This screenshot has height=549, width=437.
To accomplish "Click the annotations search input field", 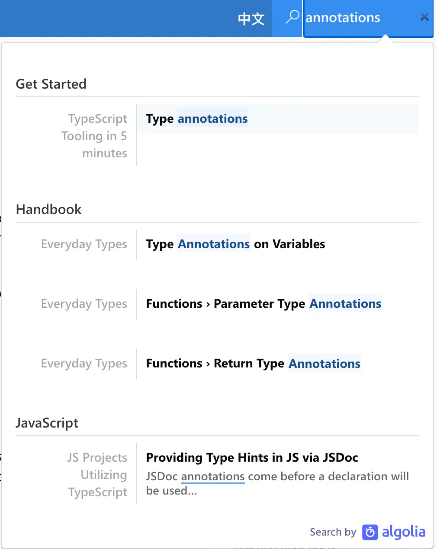I will click(x=359, y=18).
